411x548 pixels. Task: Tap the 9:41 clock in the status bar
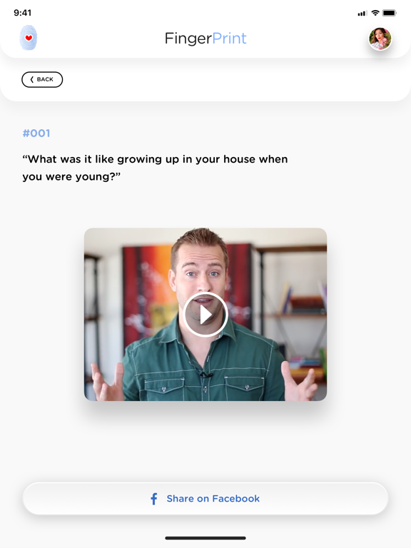(23, 13)
